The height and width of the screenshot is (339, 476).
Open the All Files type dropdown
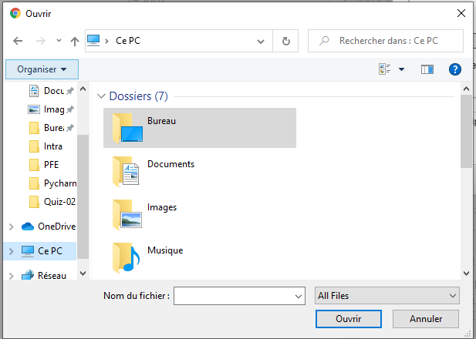pos(387,295)
